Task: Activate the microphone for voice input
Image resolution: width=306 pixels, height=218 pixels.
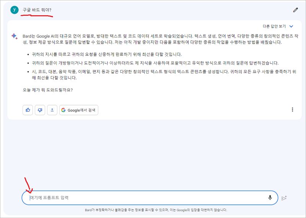Action: click(x=270, y=197)
